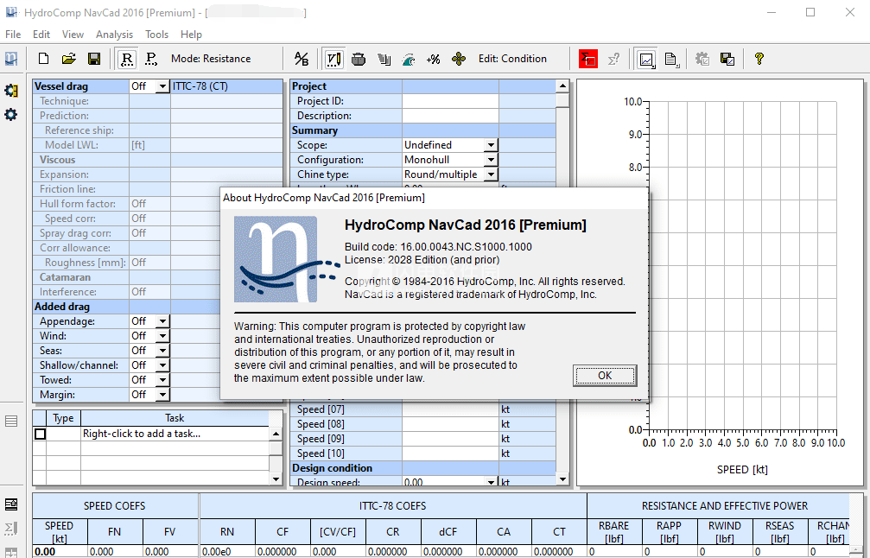Open Towed Off dropdown
Screen dimensions: 870x558
coord(162,380)
